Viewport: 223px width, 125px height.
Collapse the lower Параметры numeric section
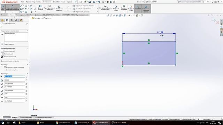coord(28,74)
